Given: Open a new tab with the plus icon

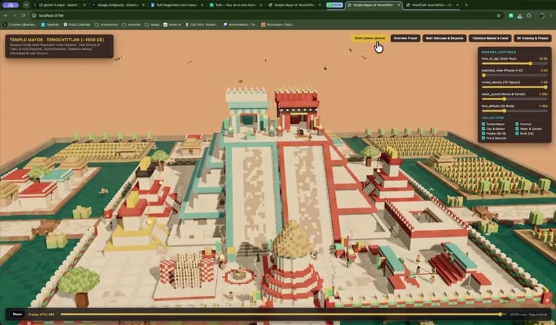Looking at the screenshot, I should [466, 5].
